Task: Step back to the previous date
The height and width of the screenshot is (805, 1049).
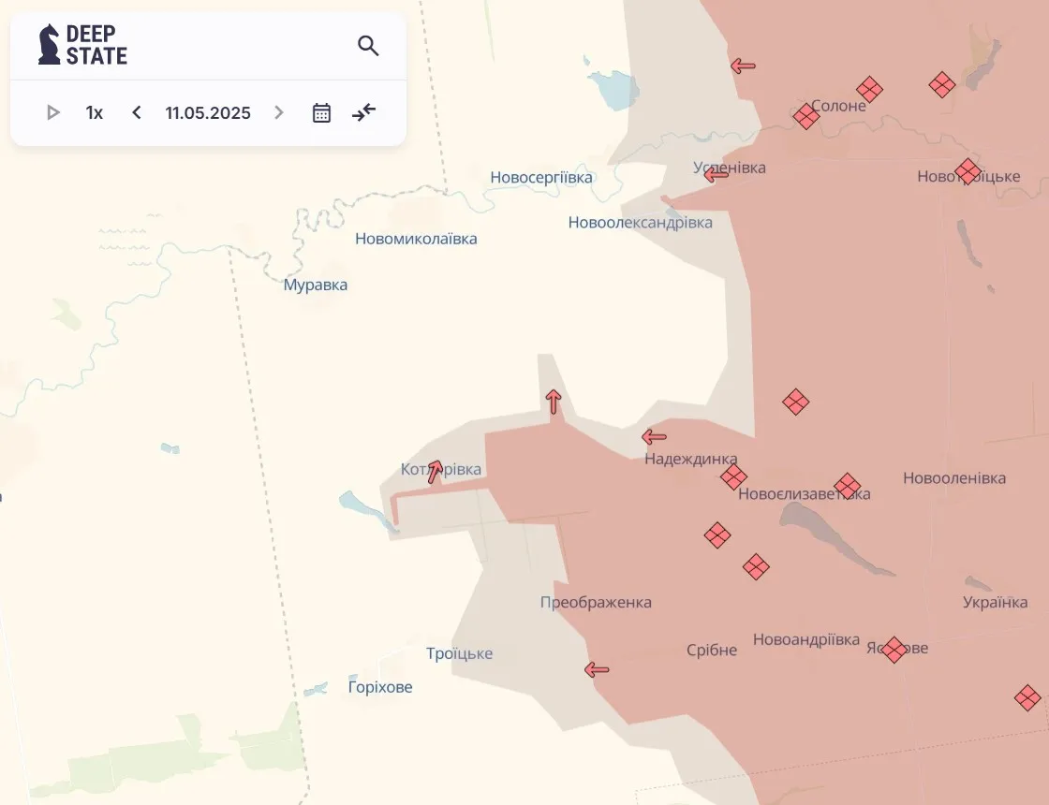Action: coord(136,112)
